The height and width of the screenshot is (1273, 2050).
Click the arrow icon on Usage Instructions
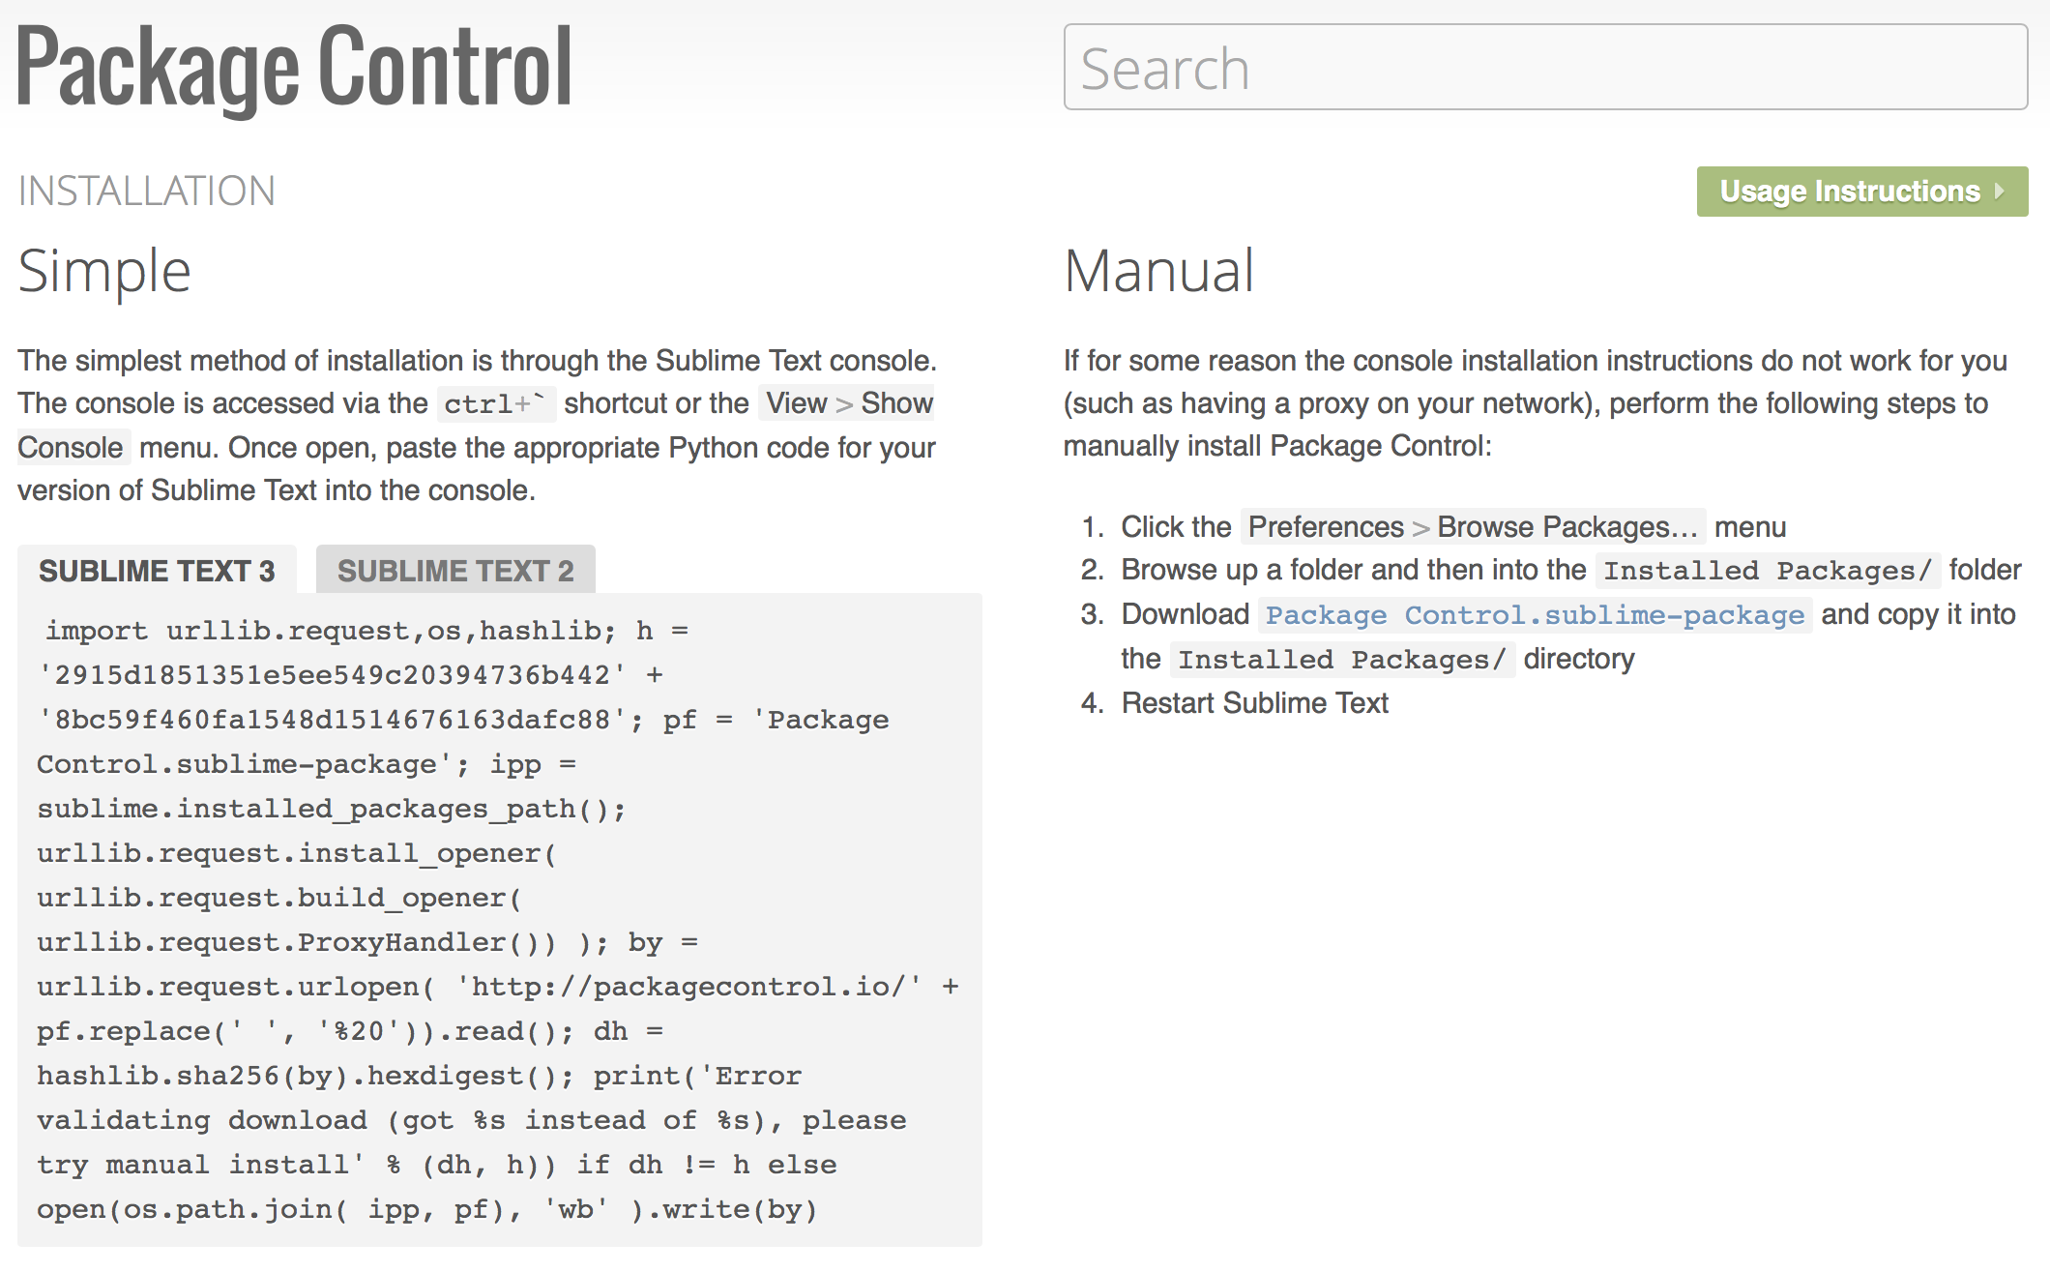1999,192
